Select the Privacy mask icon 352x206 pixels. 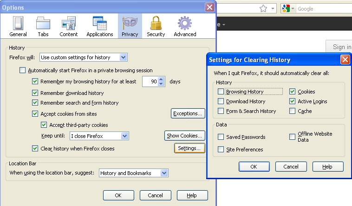coord(130,23)
